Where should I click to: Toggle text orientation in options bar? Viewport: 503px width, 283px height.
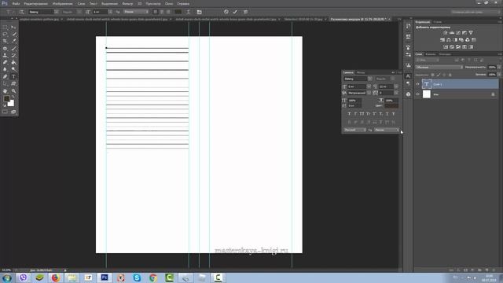pos(22,12)
